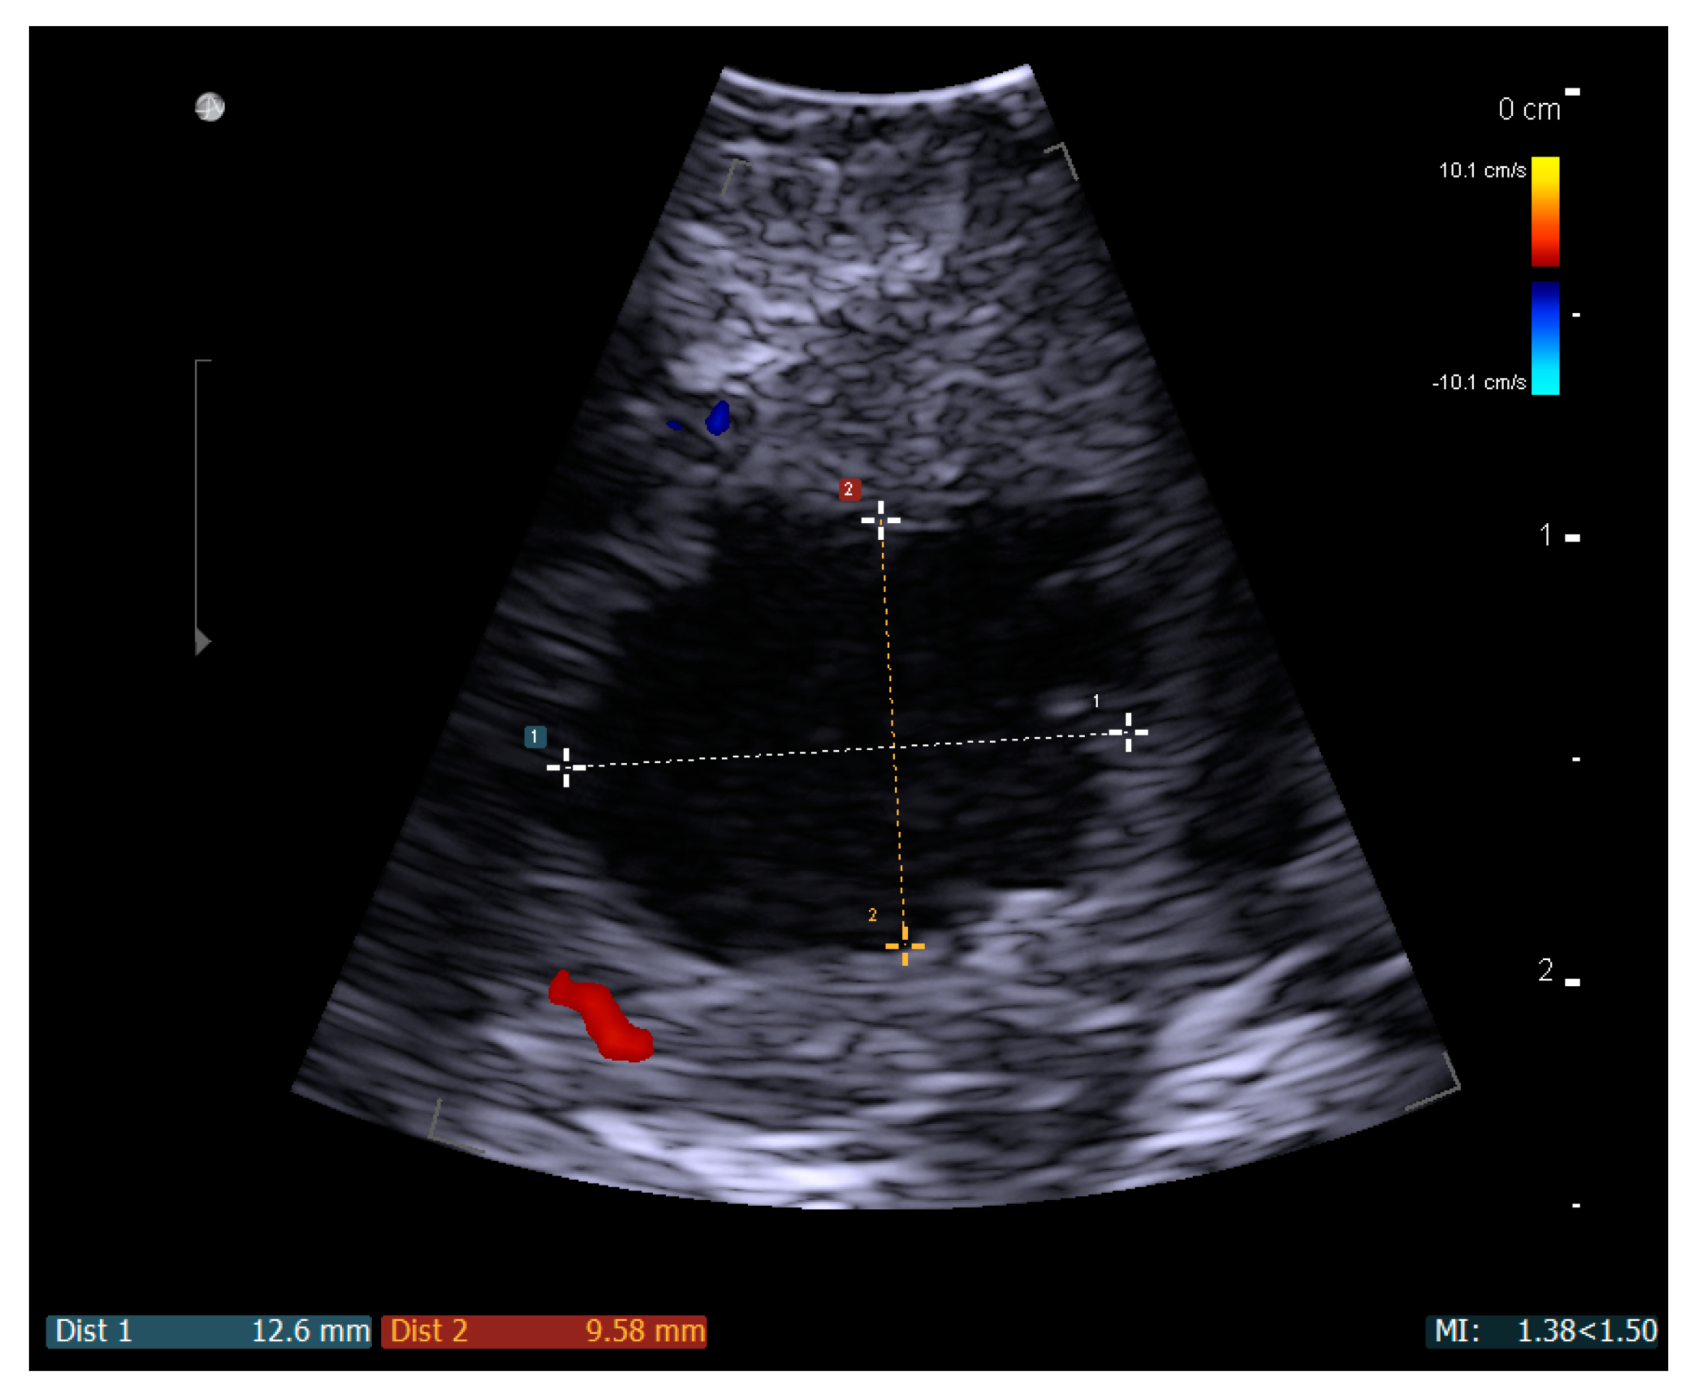Click the 0 cm depth label

point(1529,109)
